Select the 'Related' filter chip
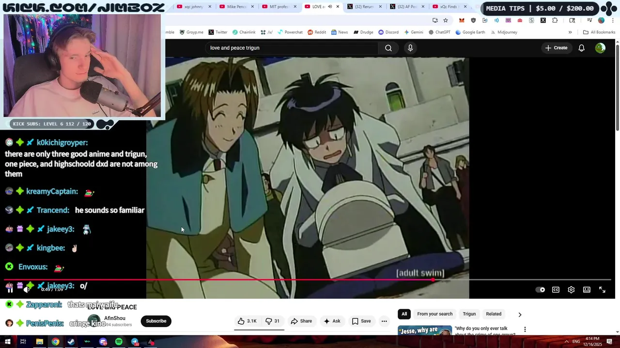This screenshot has width=620, height=348. click(494, 314)
